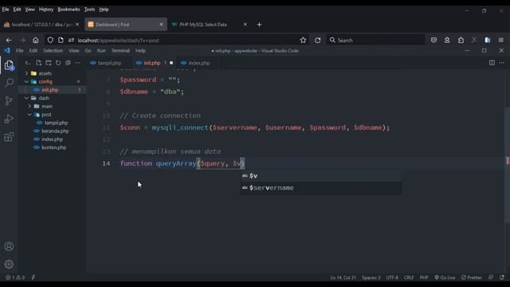Refresh the explorer file tree
Screen dimensions: 510x287
point(58,63)
